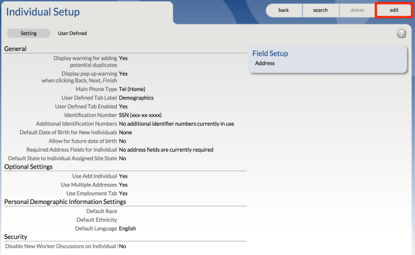The image size is (415, 255).
Task: Open the help question mark icon
Action: tap(401, 34)
